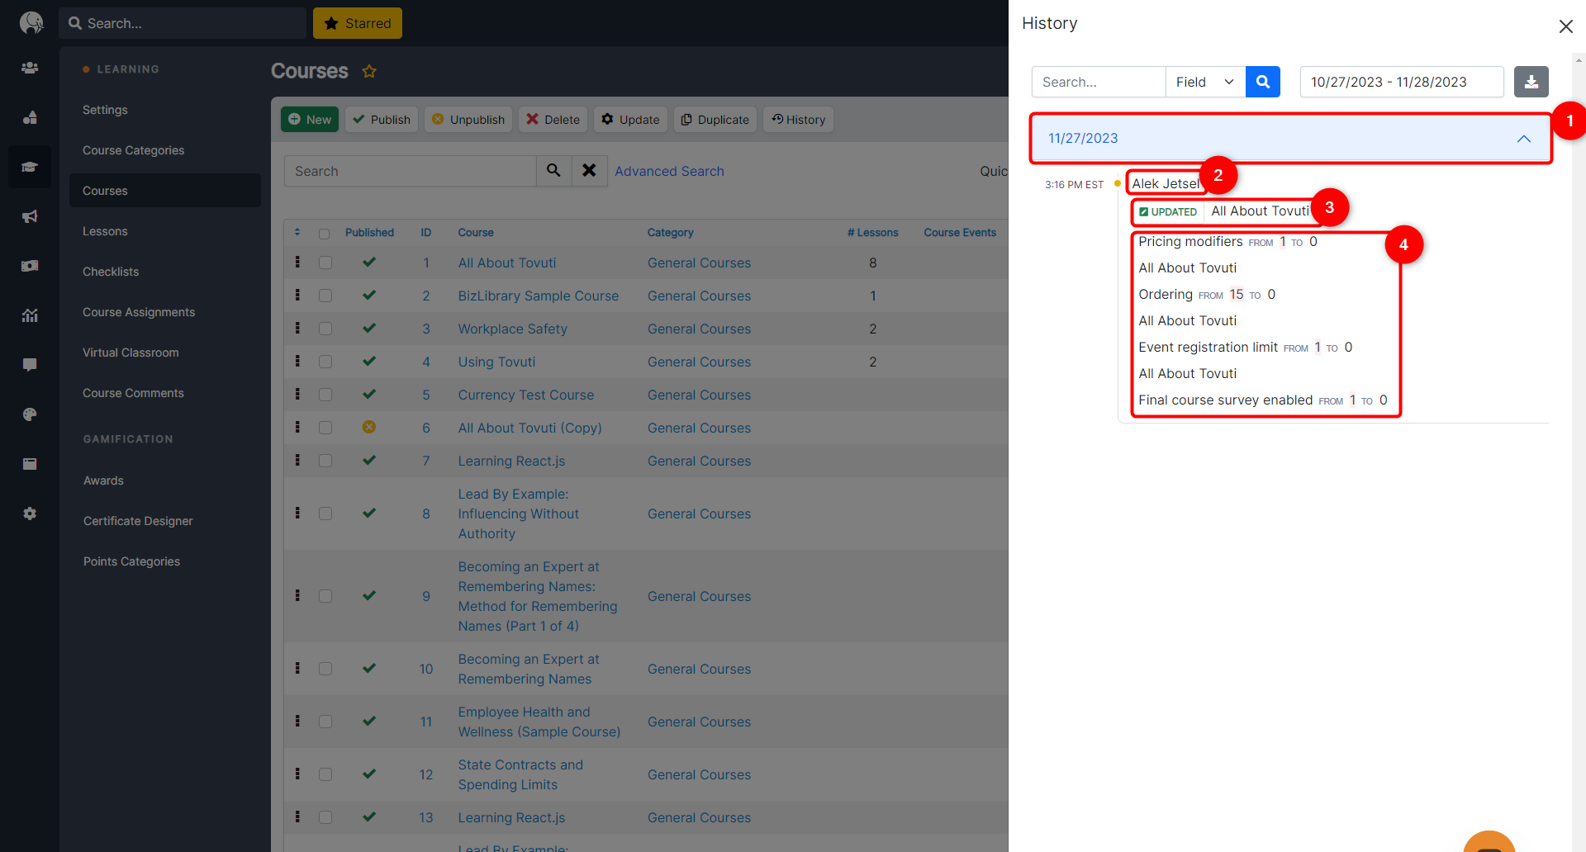
Task: Select Lessons in the Learning menu
Action: pyautogui.click(x=105, y=230)
